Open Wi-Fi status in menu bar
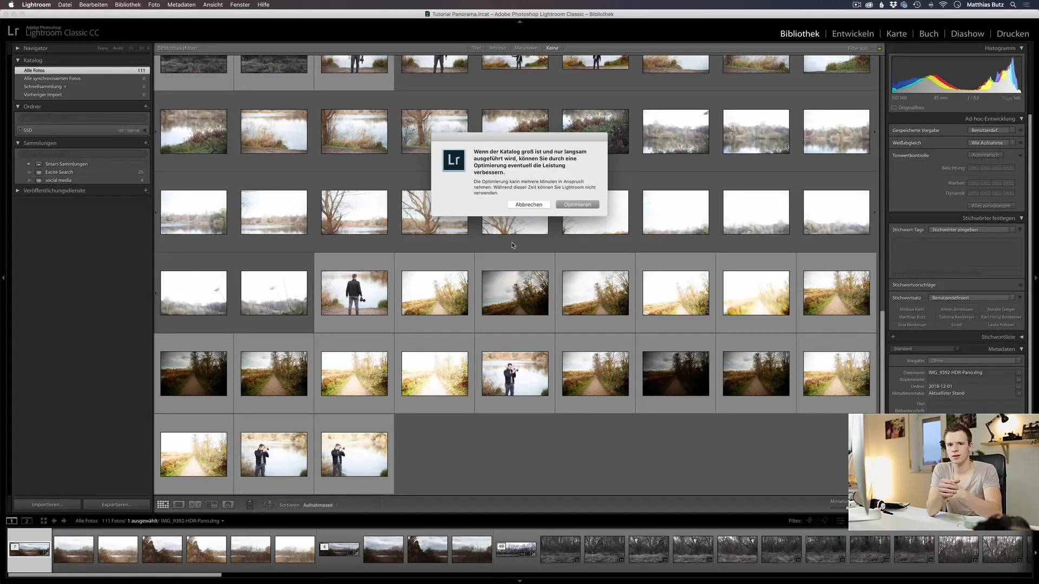 tap(943, 4)
